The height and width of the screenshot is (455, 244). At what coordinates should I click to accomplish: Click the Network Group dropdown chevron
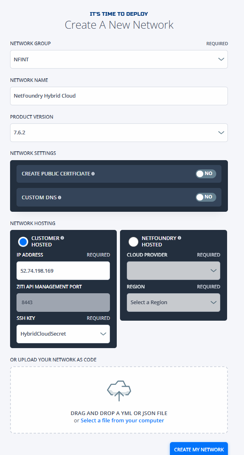221,59
